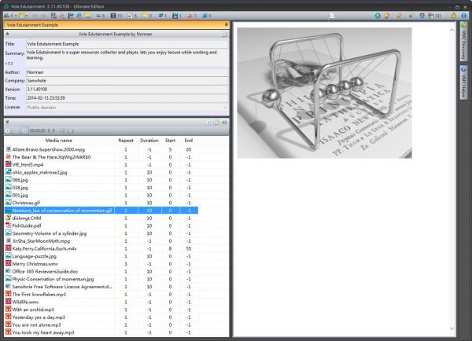Screen dimensions: 472x341
Task: Click the blue web icon with count 0 at toolbar end
Action: [205, 16]
